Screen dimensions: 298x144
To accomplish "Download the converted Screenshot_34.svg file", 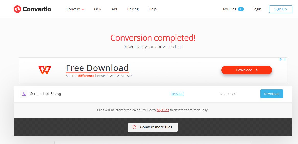I will click(272, 94).
